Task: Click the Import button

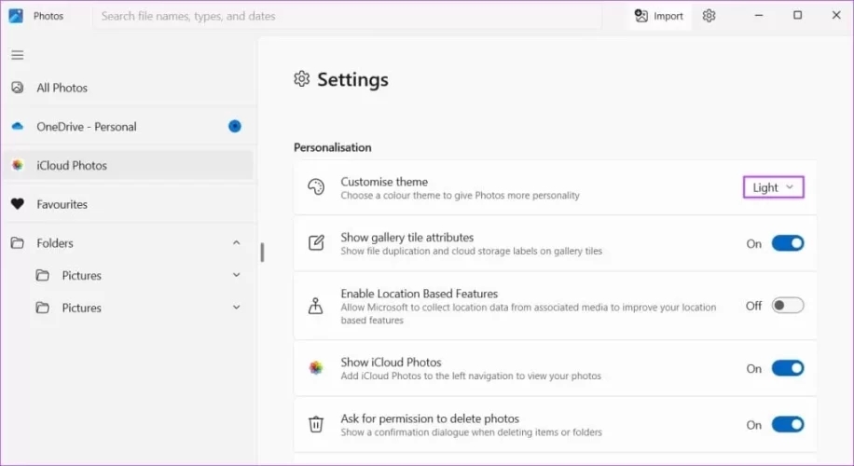Action: [659, 16]
